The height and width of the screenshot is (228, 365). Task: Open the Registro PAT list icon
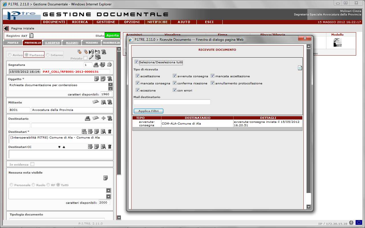tap(31, 36)
